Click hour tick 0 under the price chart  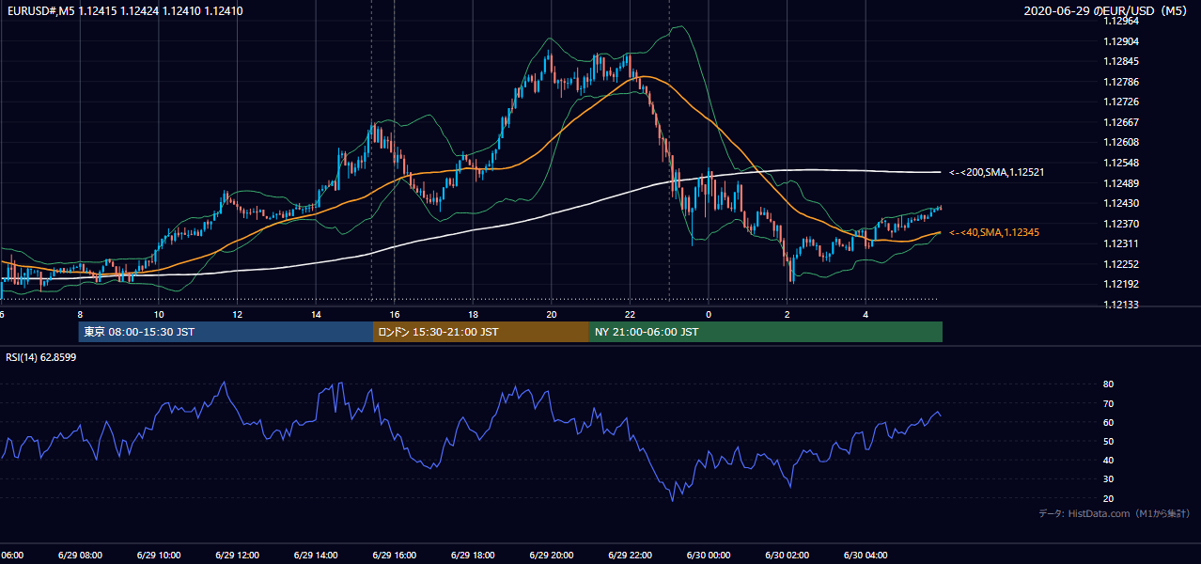point(708,314)
